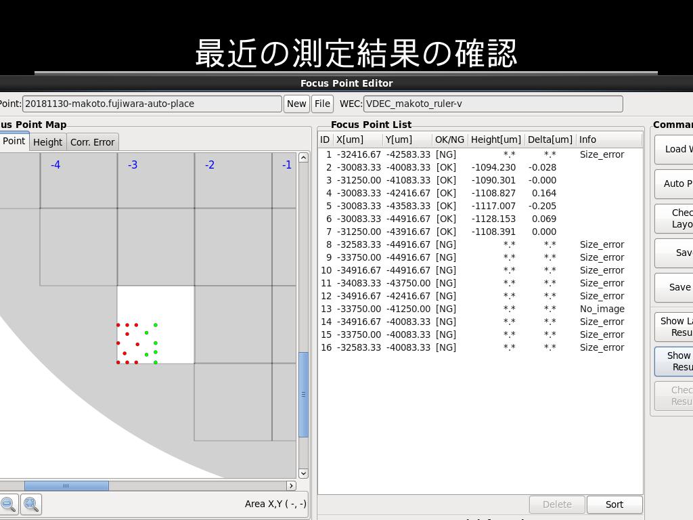Click the New button
Image resolution: width=693 pixels, height=520 pixels.
point(296,104)
